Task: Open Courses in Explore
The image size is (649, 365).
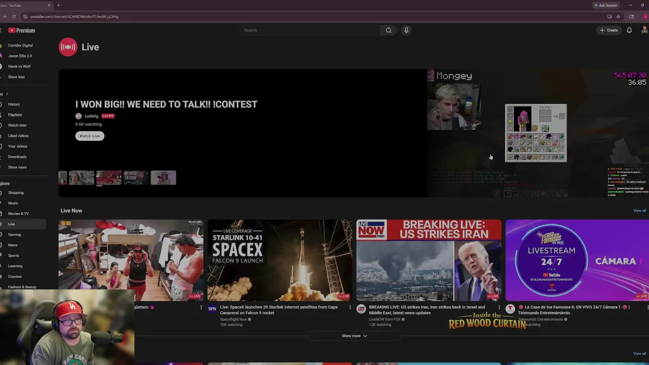Action: (x=15, y=277)
